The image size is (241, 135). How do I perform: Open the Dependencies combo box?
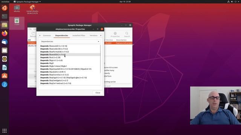pyautogui.click(x=70, y=42)
